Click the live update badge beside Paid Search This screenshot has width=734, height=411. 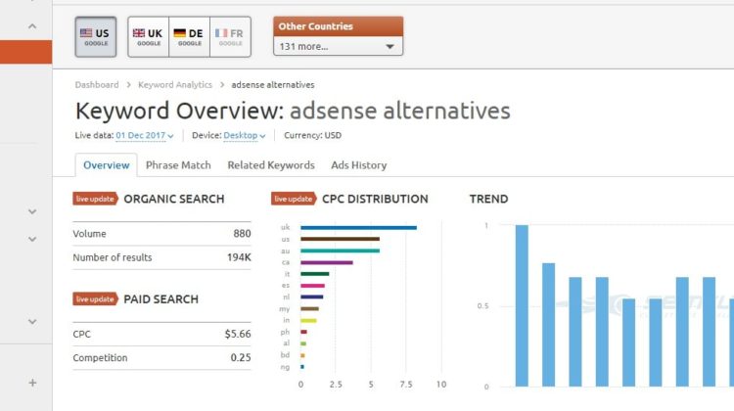[x=95, y=299]
